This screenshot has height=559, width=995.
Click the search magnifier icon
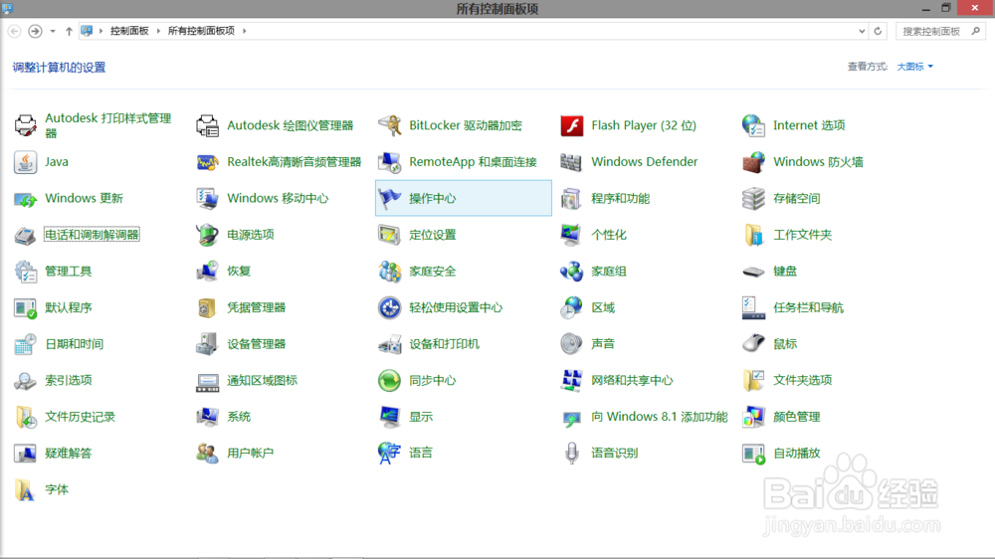976,31
